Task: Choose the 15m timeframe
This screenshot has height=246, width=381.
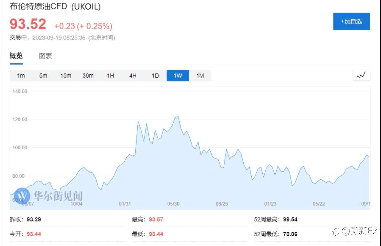Action: 66,76
